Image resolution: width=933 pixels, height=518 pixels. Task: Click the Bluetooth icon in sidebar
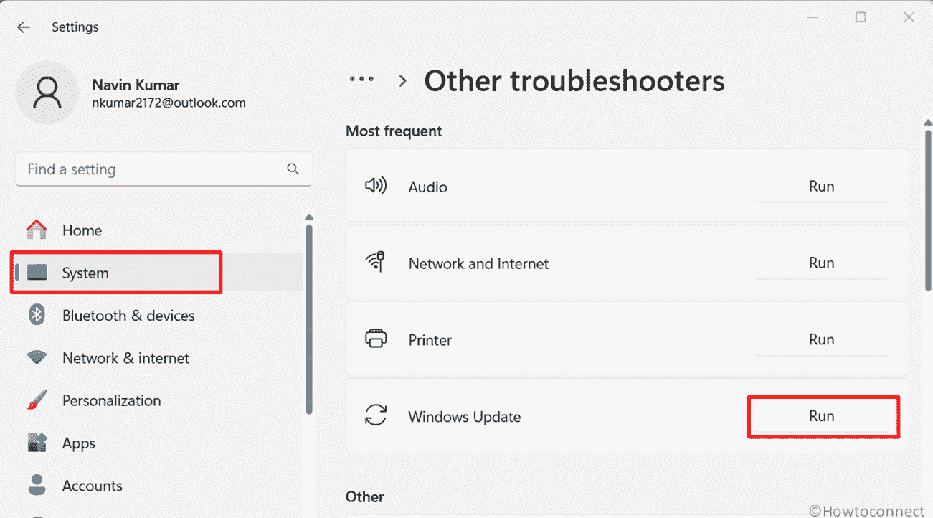tap(37, 315)
